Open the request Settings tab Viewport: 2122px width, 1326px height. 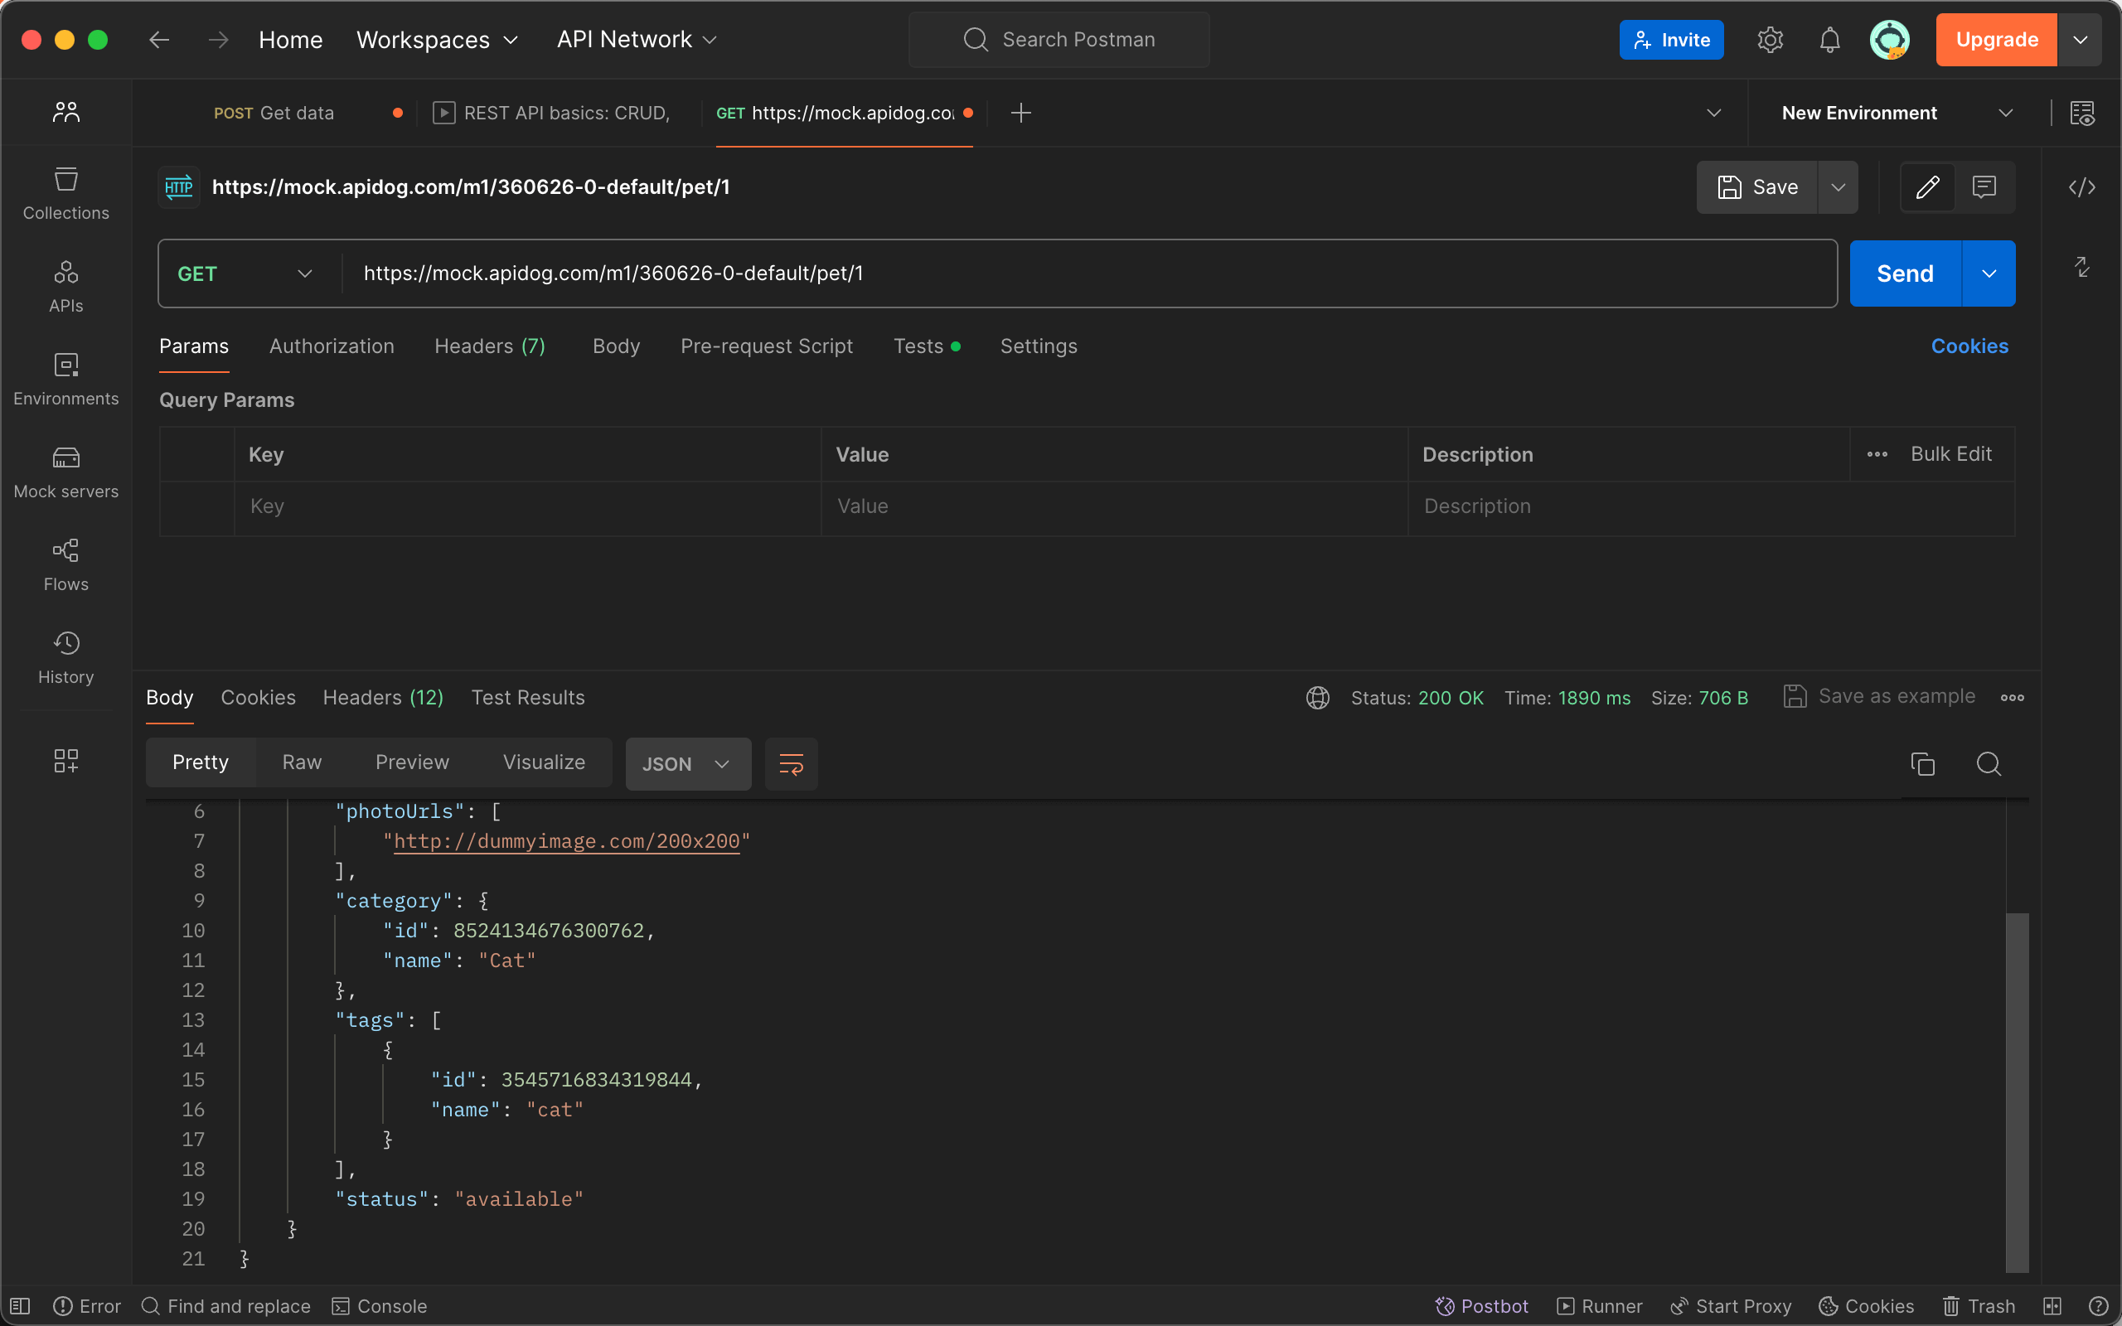click(1038, 346)
